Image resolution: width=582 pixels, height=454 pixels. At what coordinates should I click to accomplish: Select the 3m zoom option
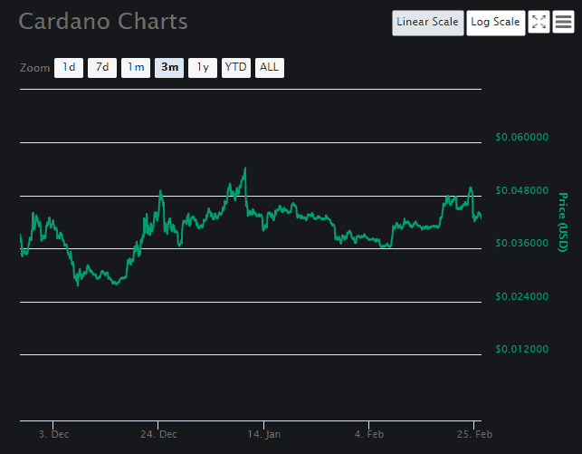[169, 68]
